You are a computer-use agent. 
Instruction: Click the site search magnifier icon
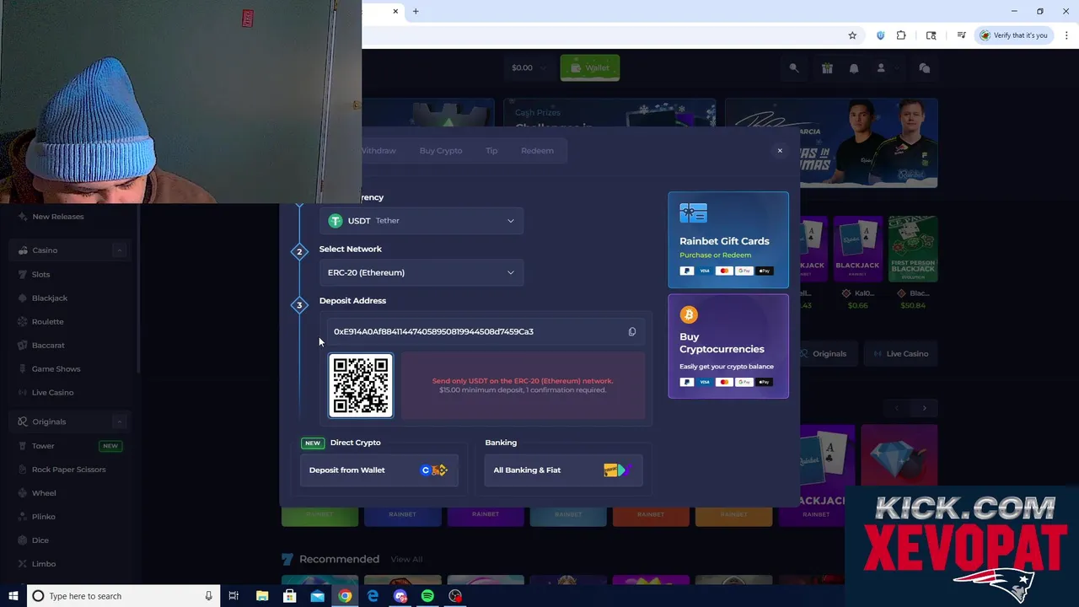point(793,68)
